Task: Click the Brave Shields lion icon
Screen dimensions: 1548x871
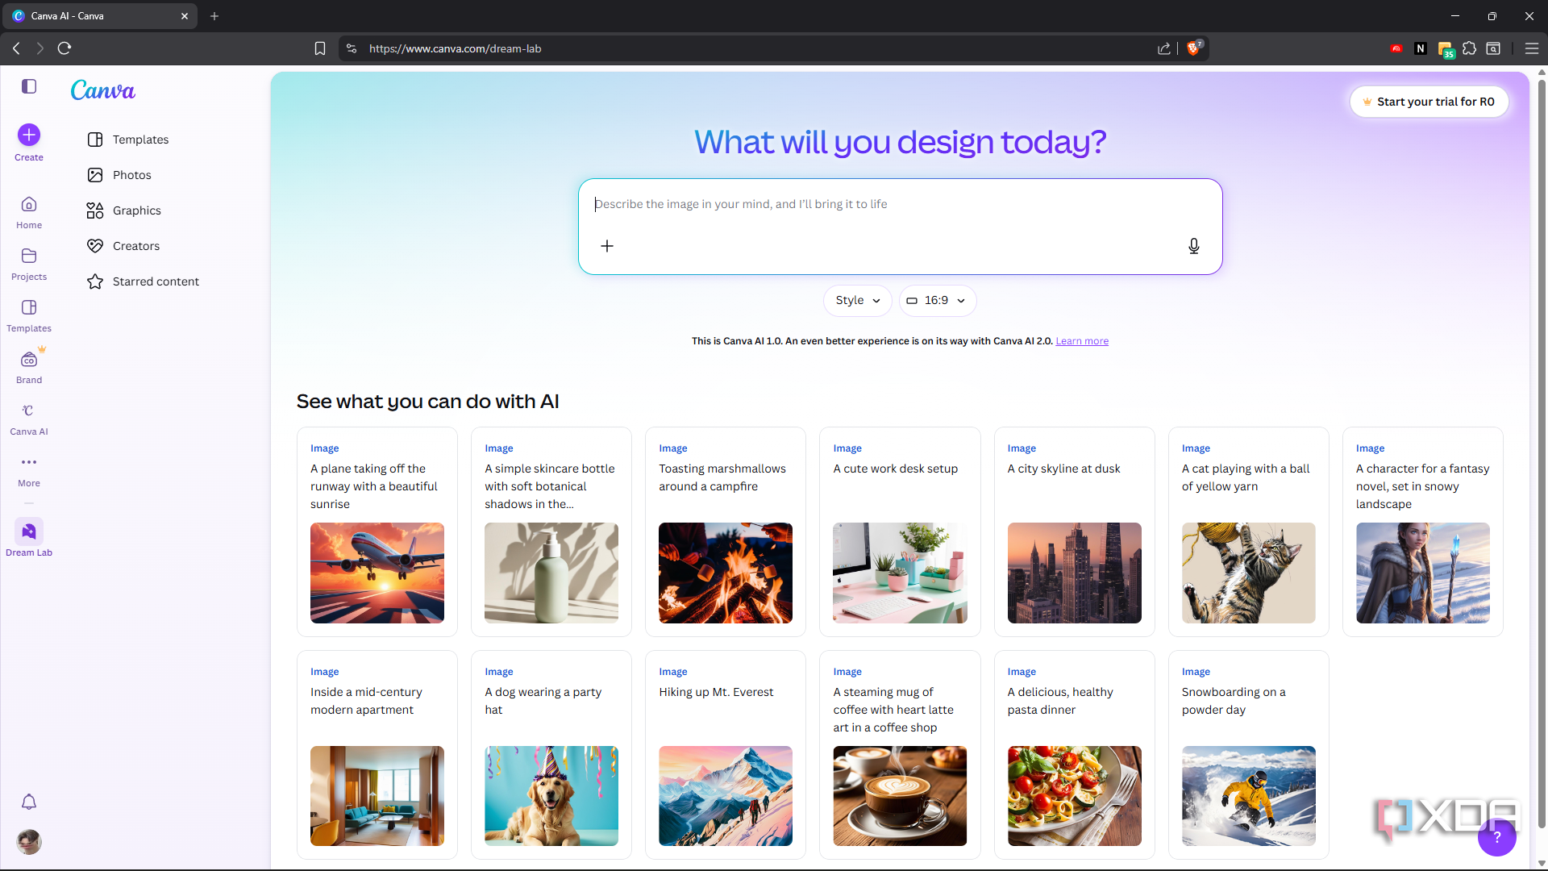Action: (x=1194, y=48)
